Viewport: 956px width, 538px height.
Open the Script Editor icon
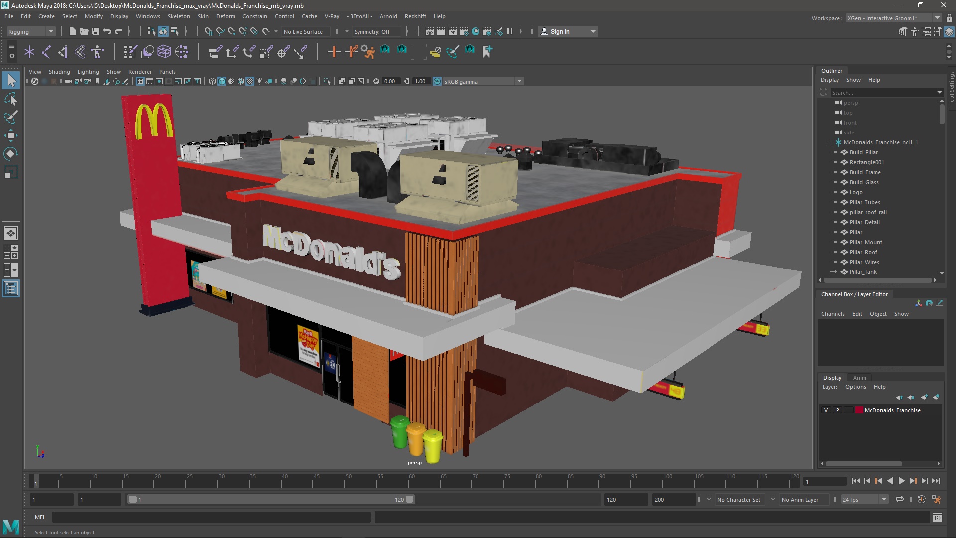(938, 517)
